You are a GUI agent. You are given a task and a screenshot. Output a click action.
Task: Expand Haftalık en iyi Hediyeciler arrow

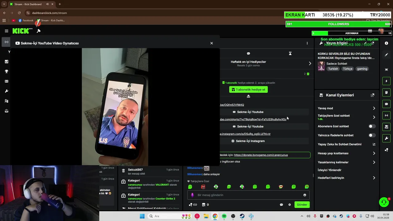310,64
